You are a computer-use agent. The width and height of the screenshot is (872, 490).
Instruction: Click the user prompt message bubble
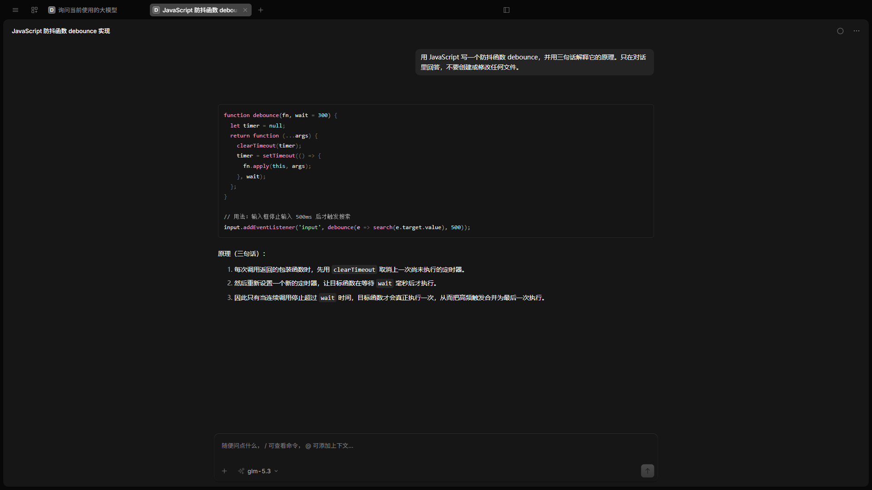point(535,62)
